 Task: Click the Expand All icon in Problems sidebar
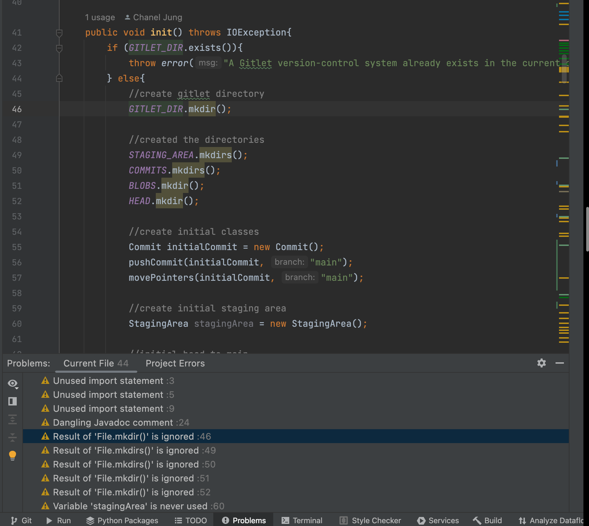(13, 419)
